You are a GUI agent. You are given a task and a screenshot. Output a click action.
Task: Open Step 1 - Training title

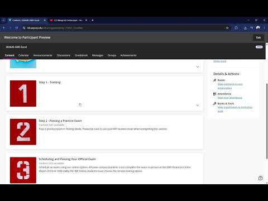click(50, 82)
